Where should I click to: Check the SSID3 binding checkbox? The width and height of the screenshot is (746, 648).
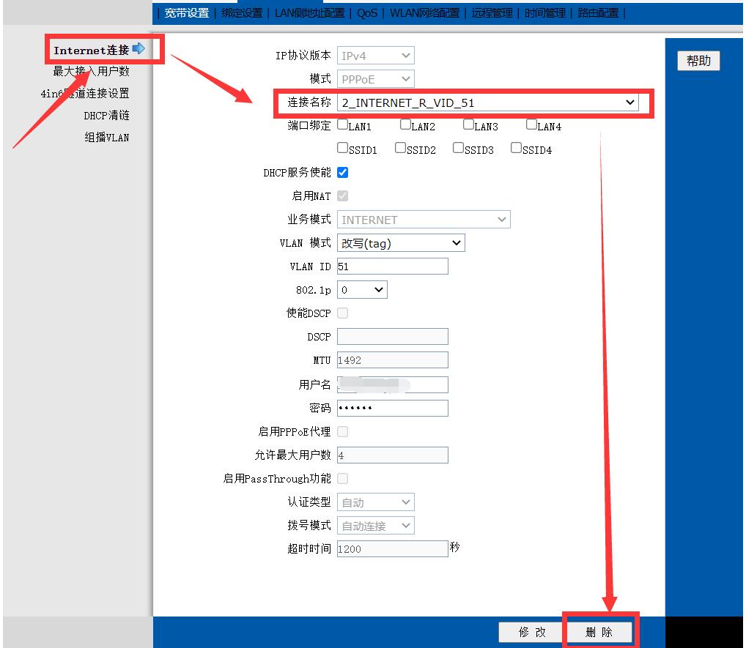tap(457, 149)
